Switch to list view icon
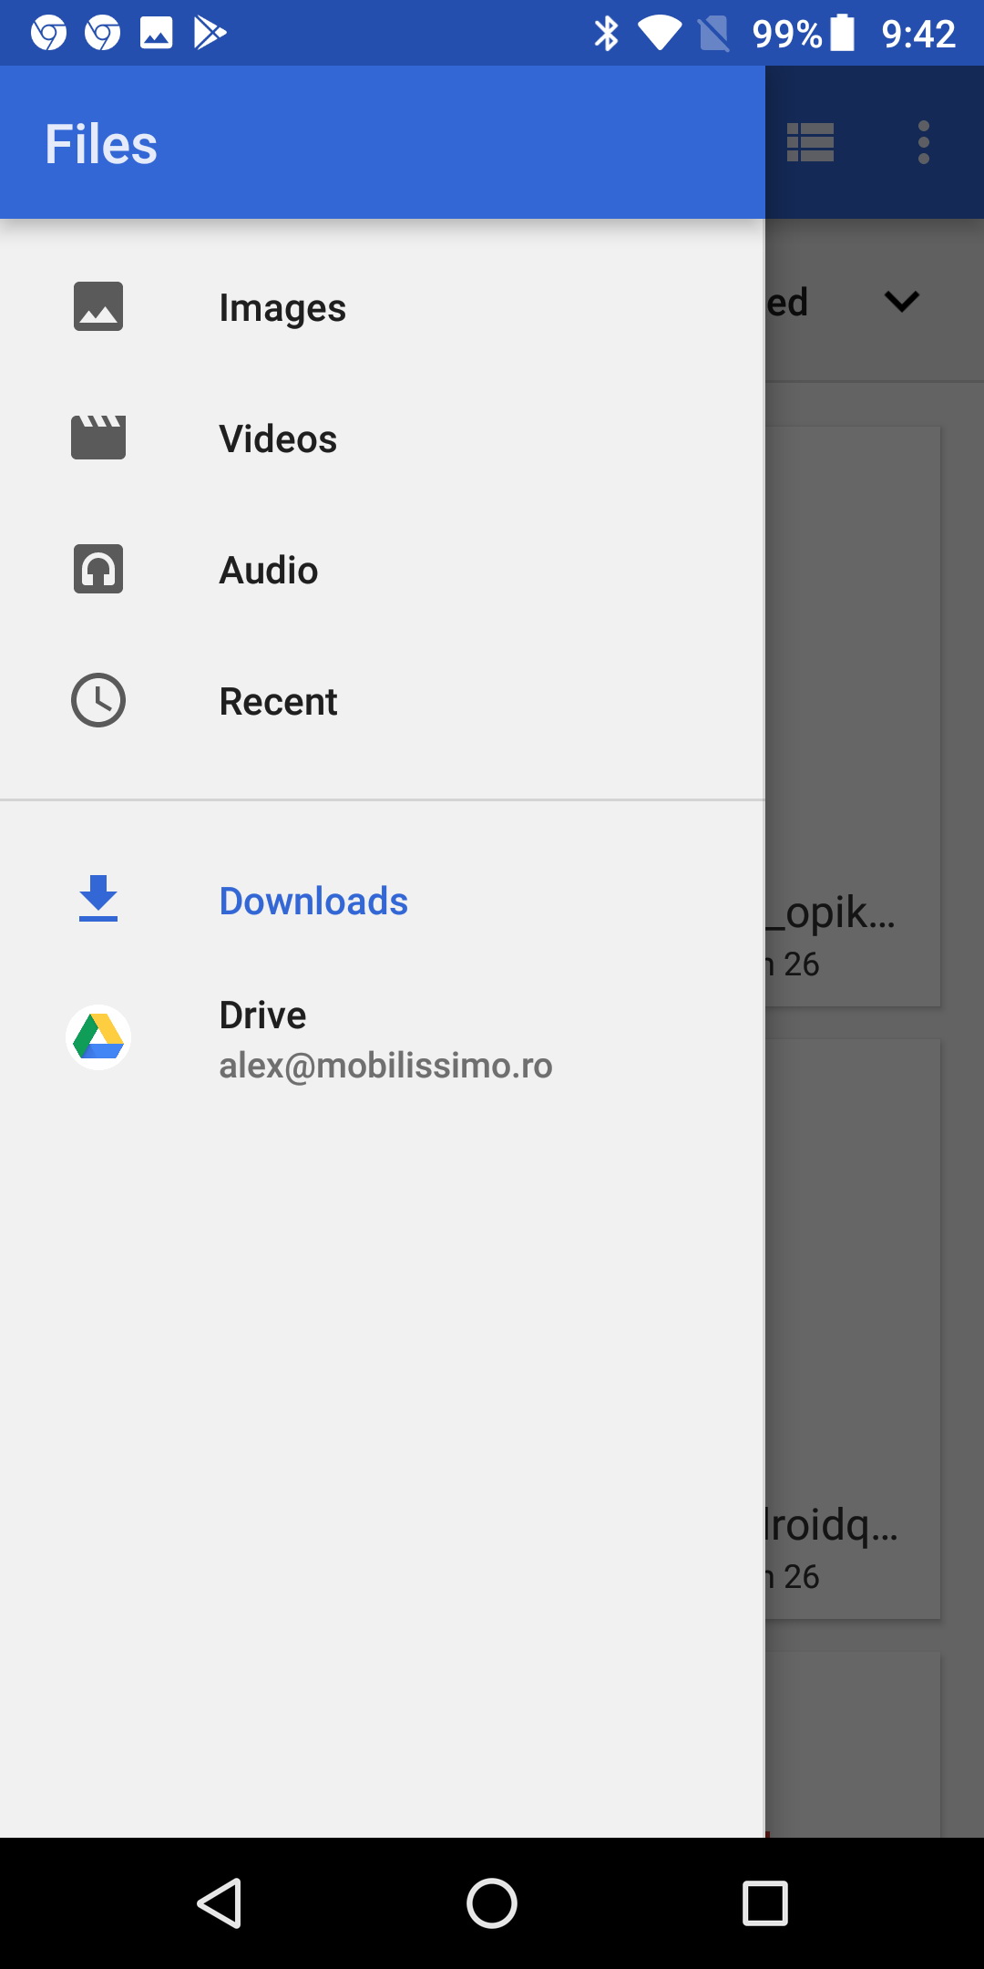This screenshot has height=1969, width=984. point(810,142)
